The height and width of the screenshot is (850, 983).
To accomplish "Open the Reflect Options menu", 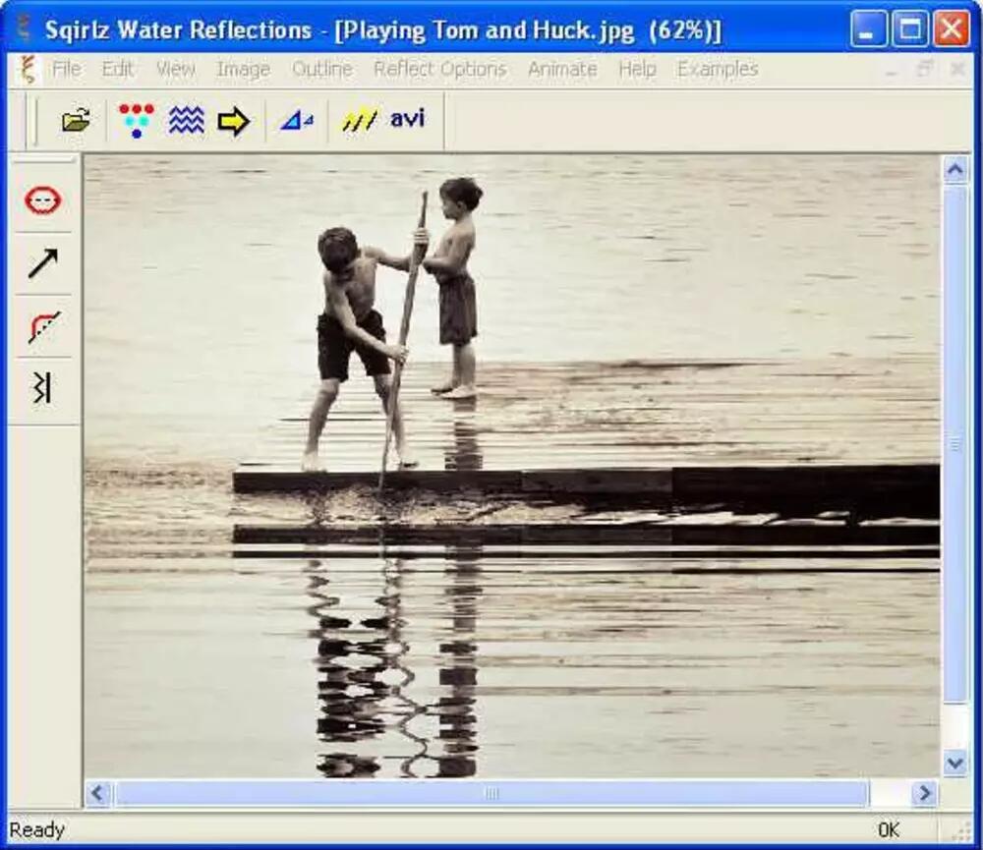I will pos(439,70).
